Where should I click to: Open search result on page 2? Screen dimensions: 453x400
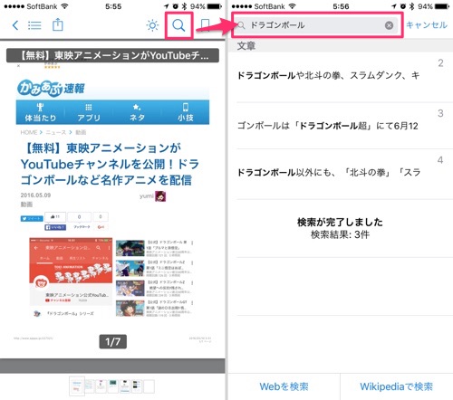341,77
